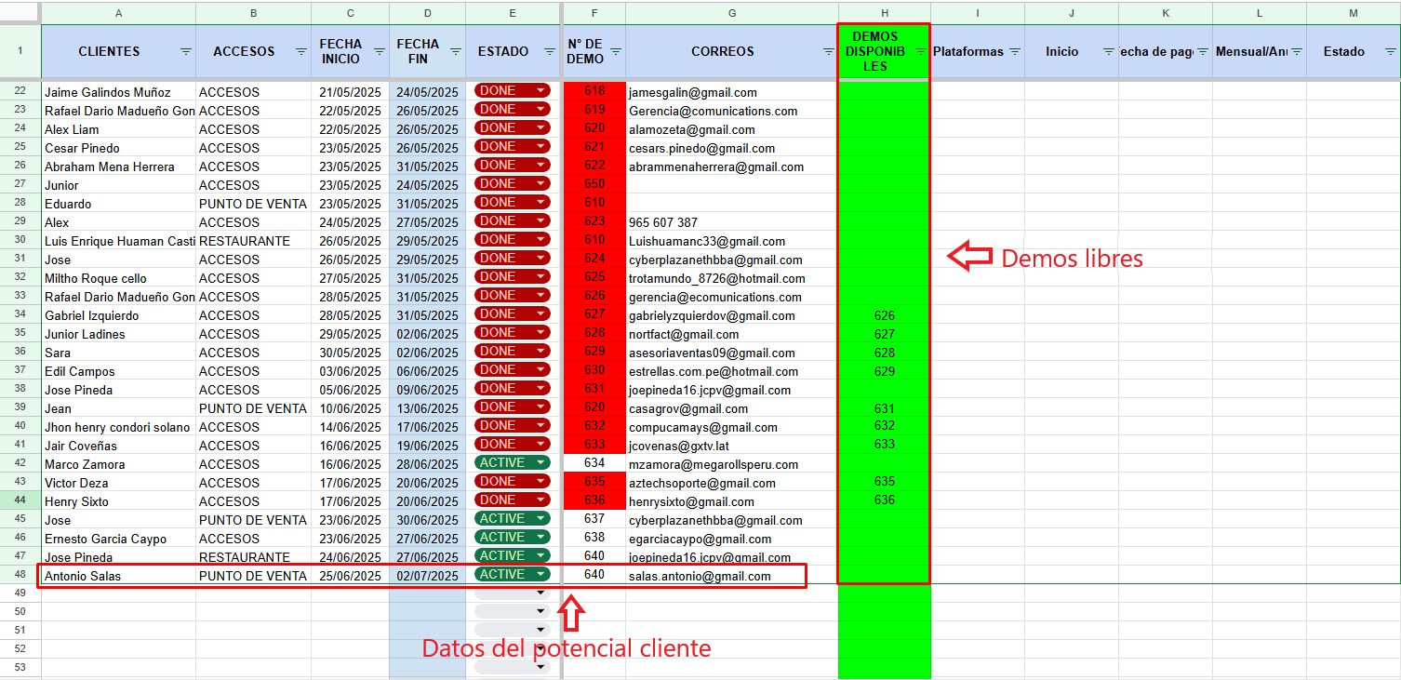The height and width of the screenshot is (680, 1401).
Task: Select green cell with demo number 626
Action: tap(884, 315)
